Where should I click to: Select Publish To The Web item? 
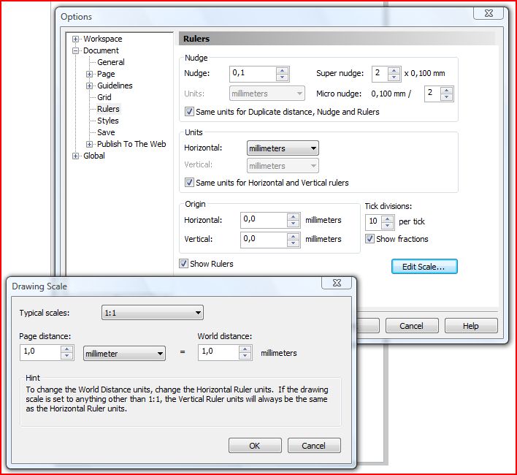(x=131, y=144)
